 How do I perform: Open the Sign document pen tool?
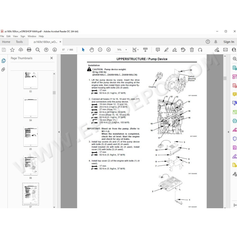[175, 50]
